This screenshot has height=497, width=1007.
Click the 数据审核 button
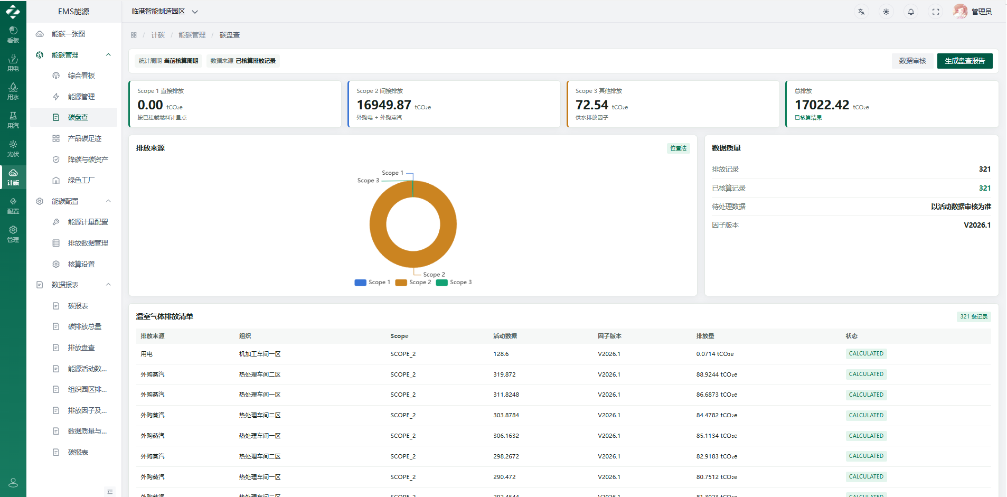tap(912, 61)
